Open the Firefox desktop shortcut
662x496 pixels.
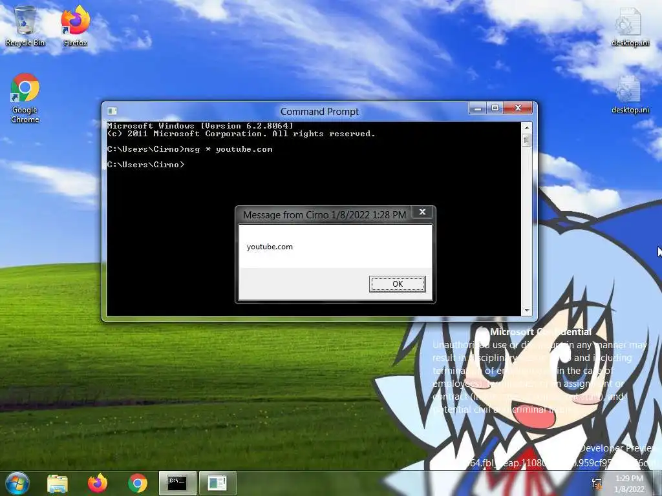pyautogui.click(x=75, y=26)
